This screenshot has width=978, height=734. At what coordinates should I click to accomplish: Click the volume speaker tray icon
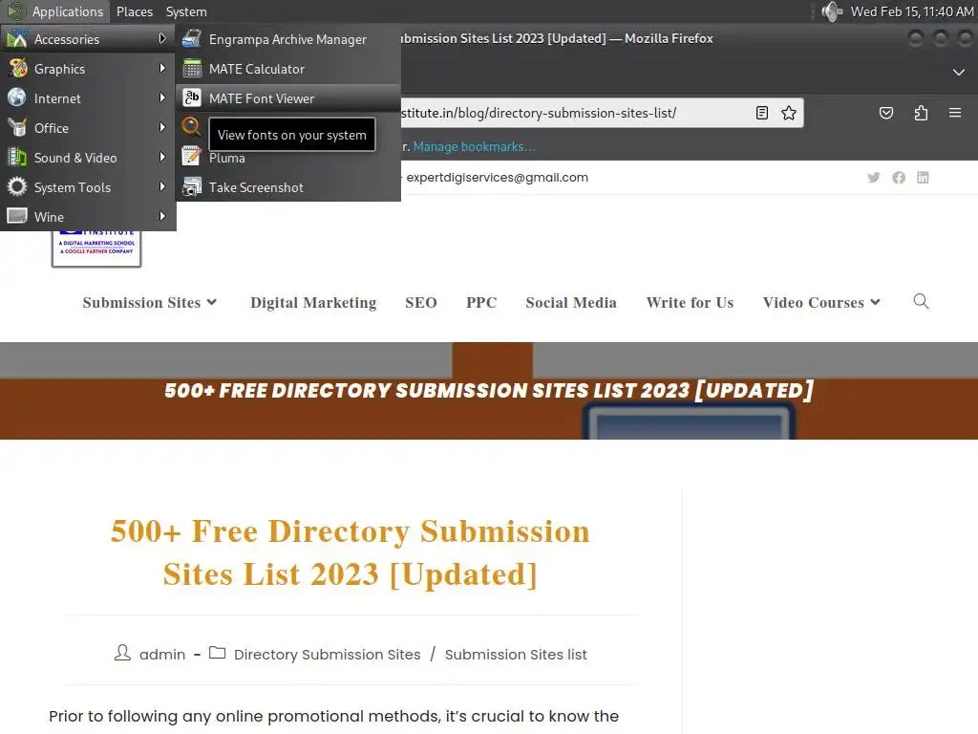pos(832,11)
